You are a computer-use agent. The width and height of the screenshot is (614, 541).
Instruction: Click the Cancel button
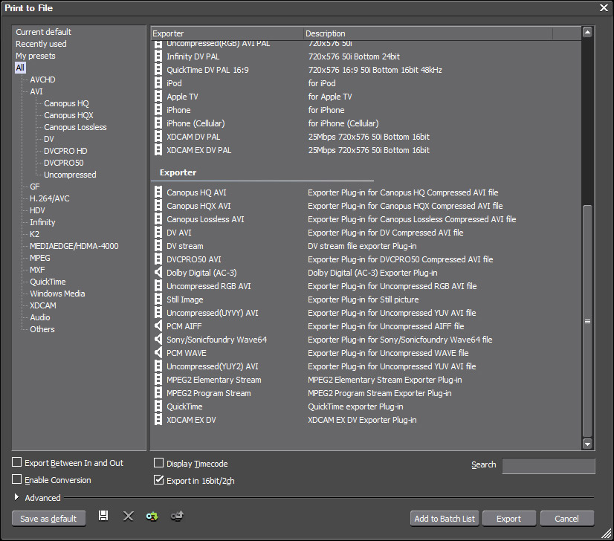[x=566, y=519]
